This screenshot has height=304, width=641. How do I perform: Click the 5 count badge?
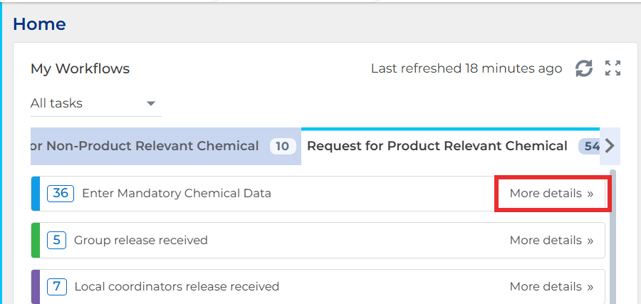click(x=56, y=240)
